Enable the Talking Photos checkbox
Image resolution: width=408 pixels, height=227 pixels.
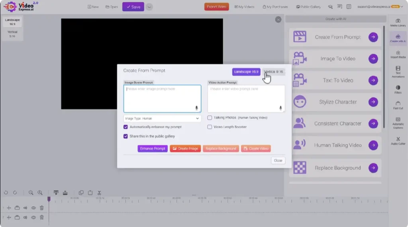210,118
